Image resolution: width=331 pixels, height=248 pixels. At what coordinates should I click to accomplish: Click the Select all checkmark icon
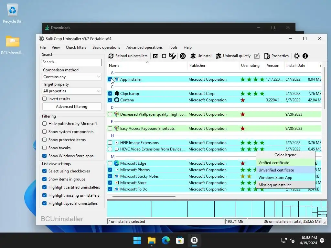pyautogui.click(x=155, y=56)
